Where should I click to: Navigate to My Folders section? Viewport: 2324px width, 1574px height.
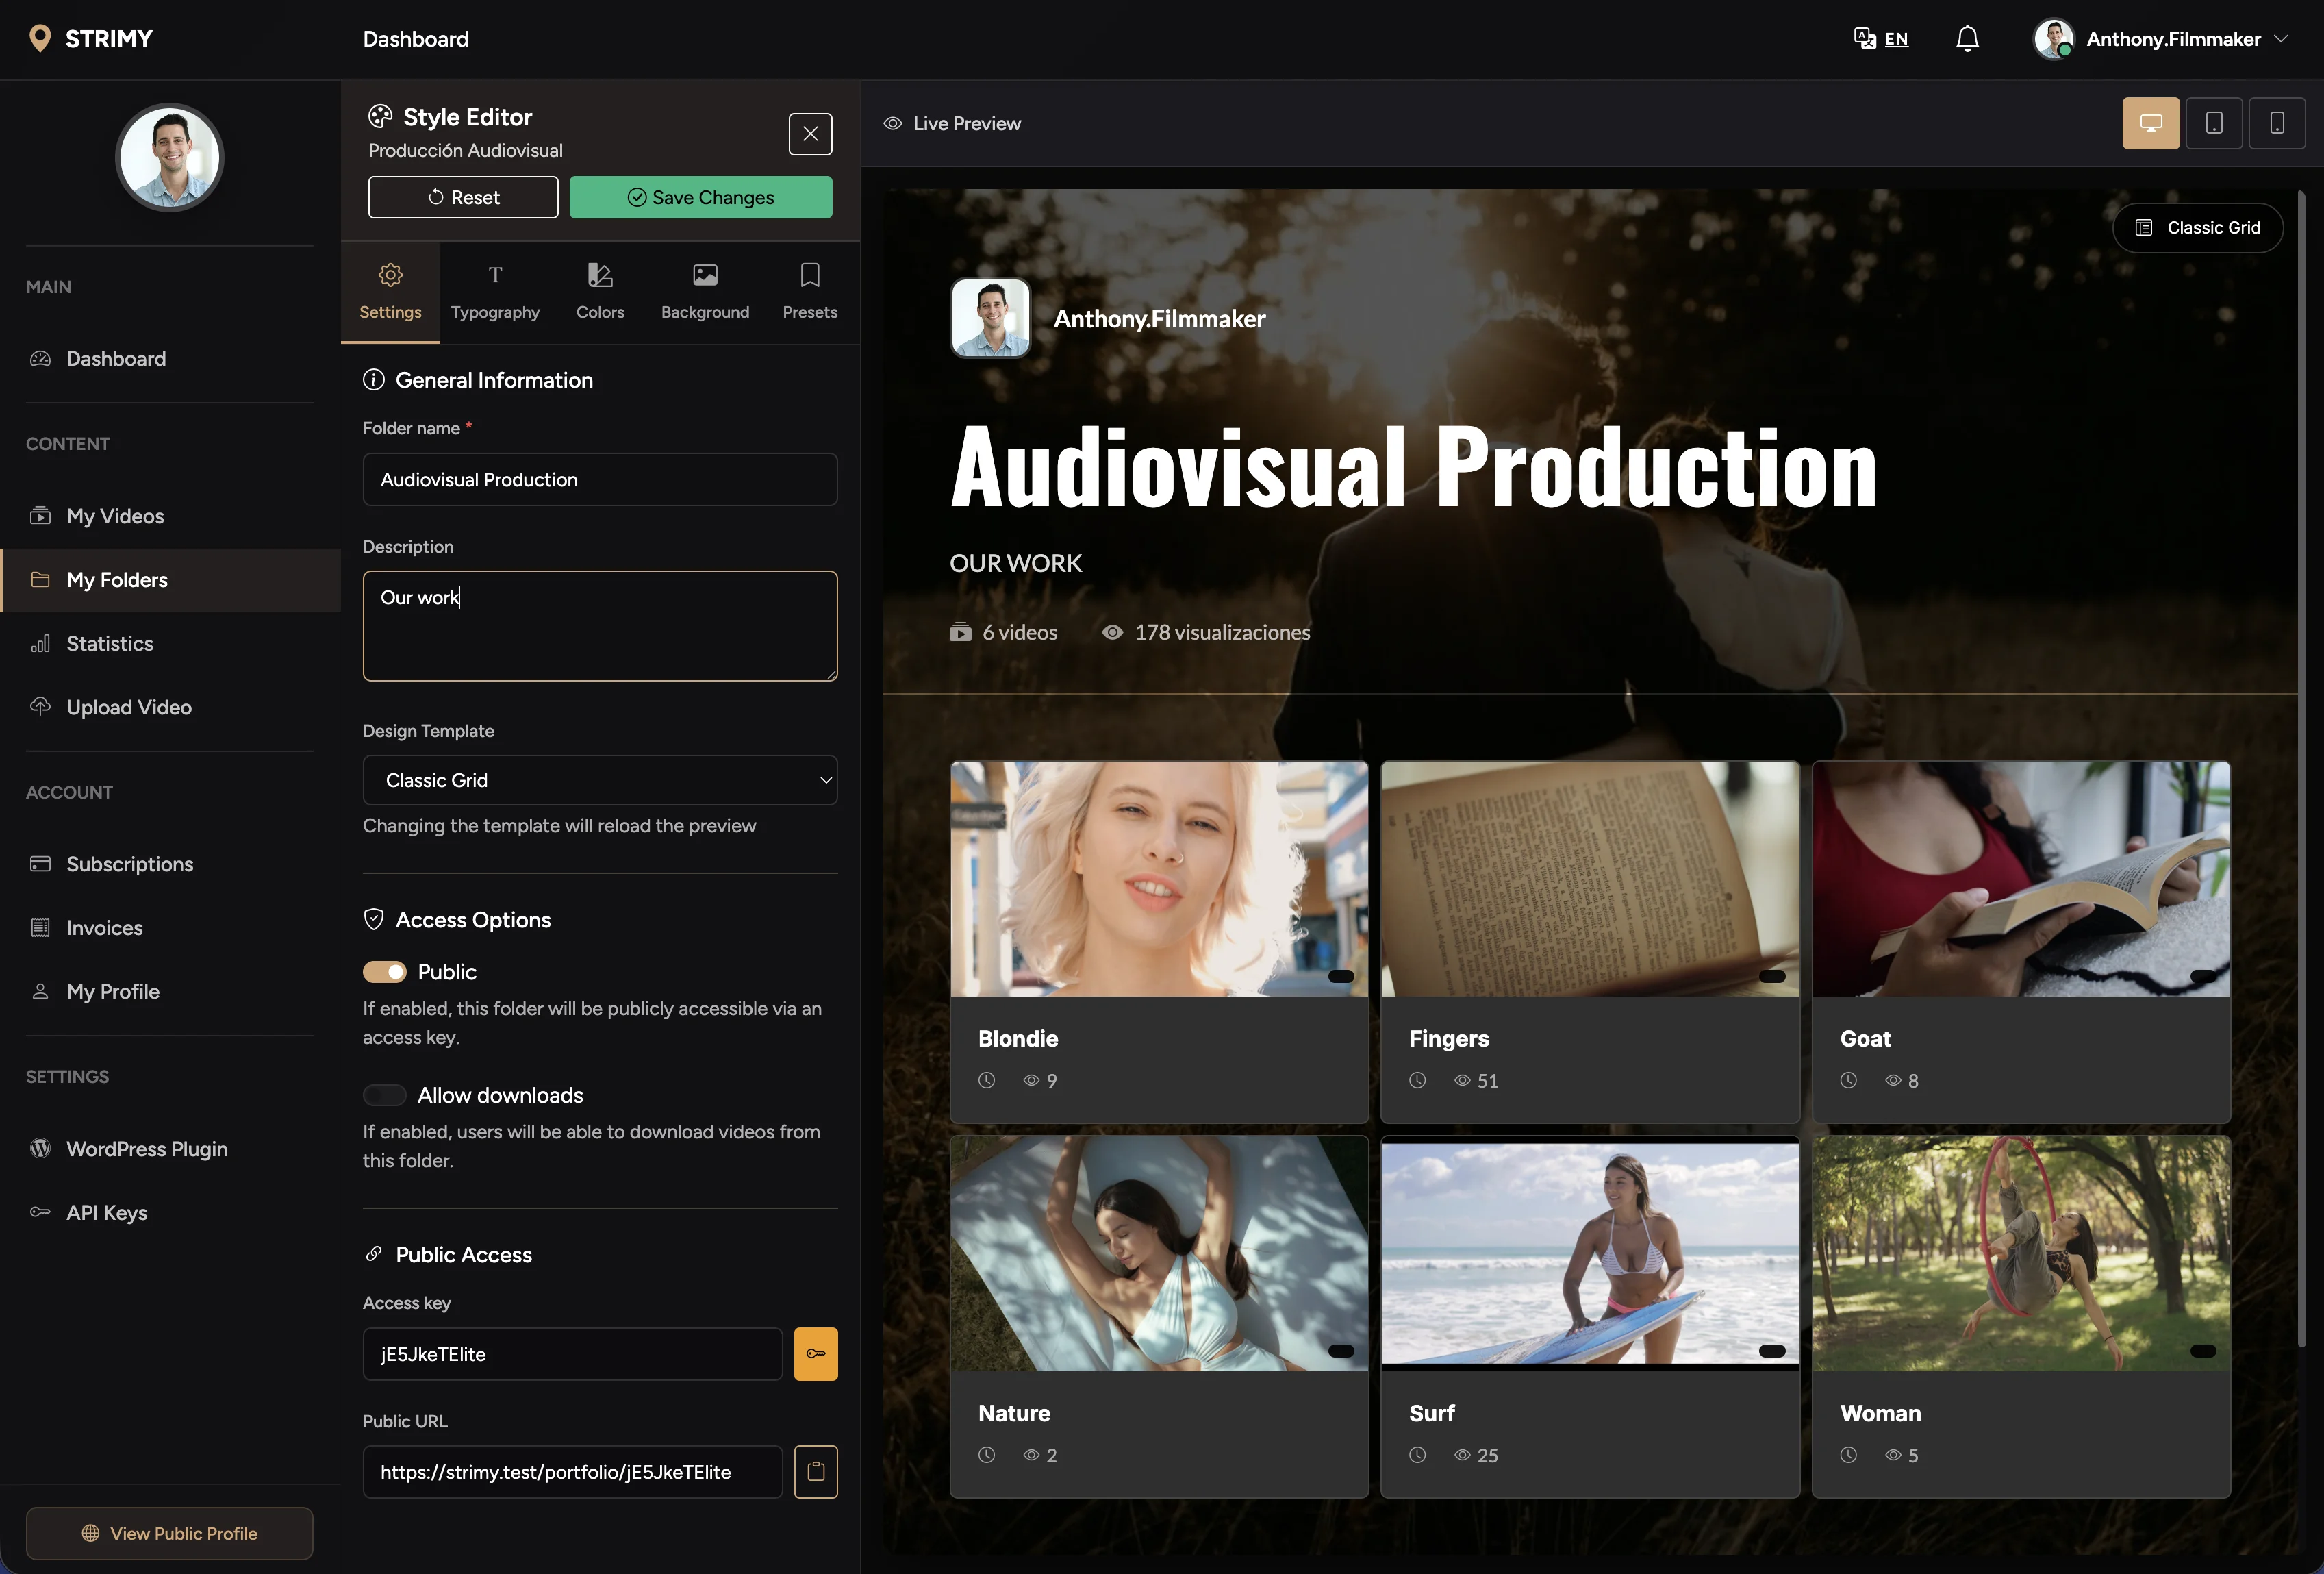[116, 580]
